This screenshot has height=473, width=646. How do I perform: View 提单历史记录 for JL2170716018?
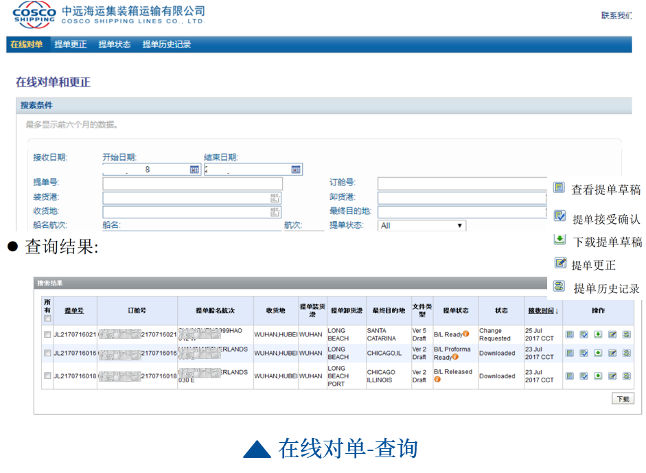[x=627, y=376]
